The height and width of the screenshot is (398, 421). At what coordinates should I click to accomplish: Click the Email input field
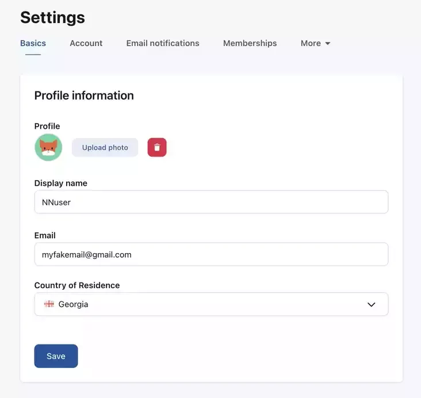[211, 254]
